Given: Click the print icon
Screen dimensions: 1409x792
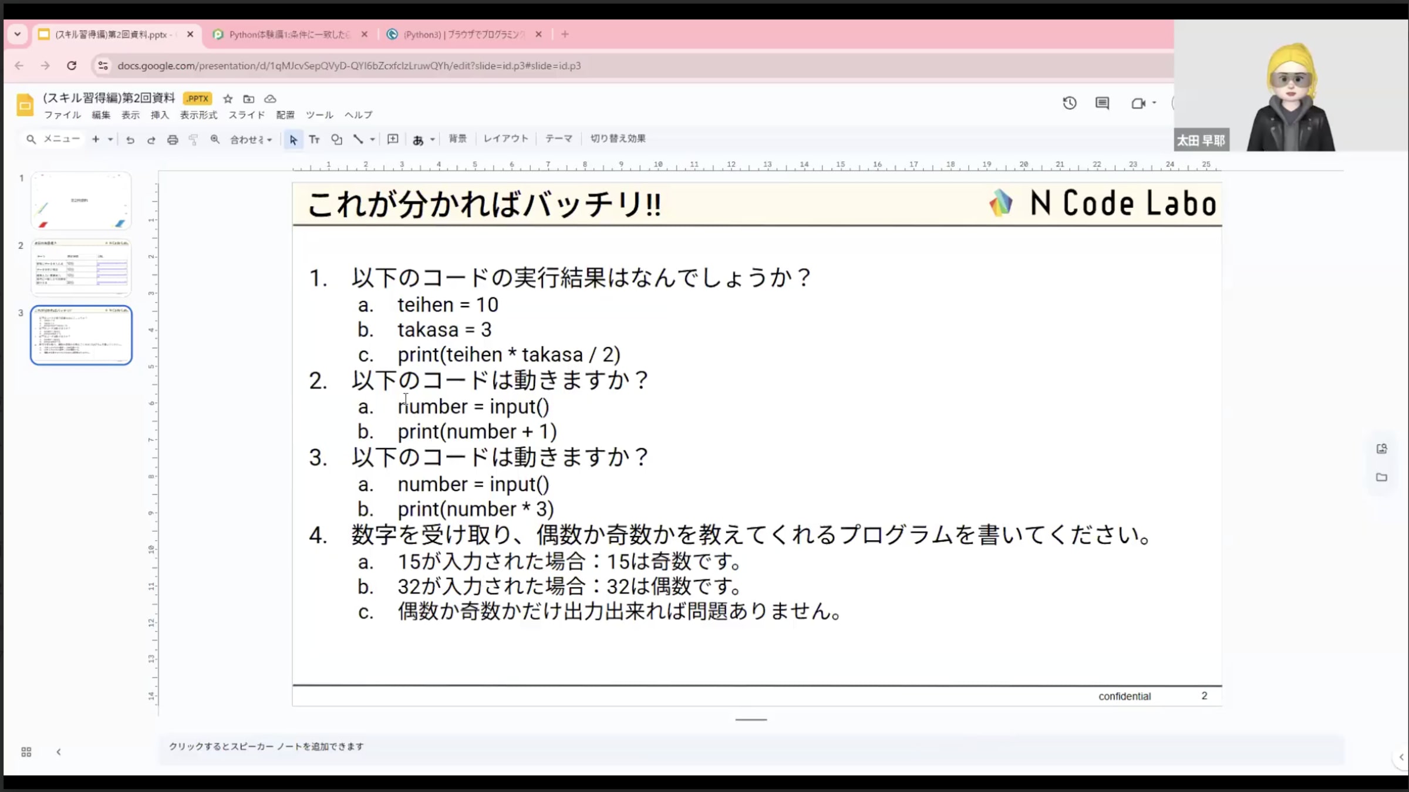Looking at the screenshot, I should click(x=172, y=140).
